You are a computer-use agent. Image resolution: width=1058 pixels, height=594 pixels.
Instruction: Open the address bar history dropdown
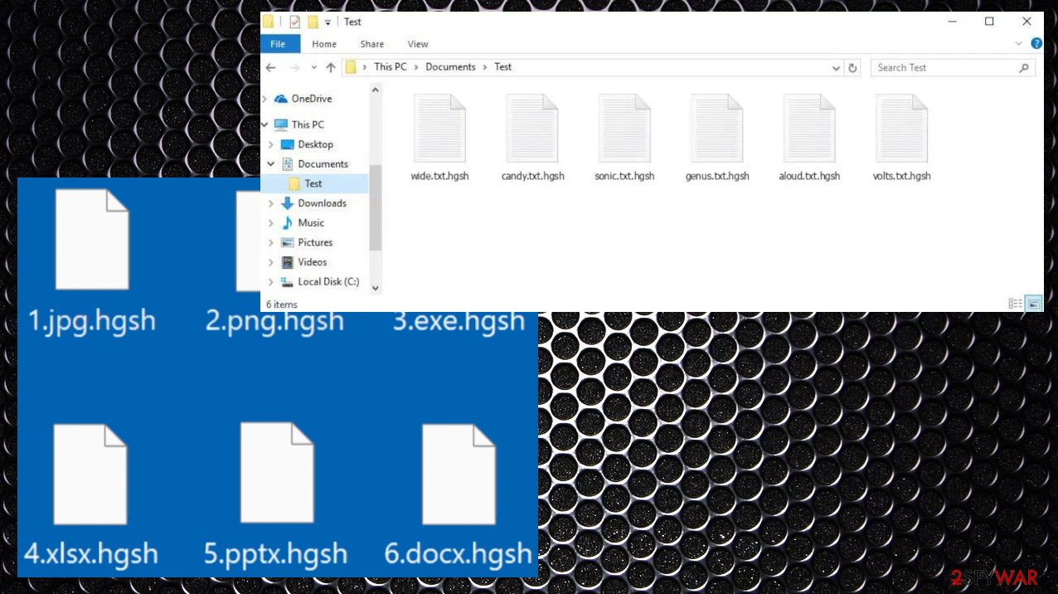click(x=837, y=67)
